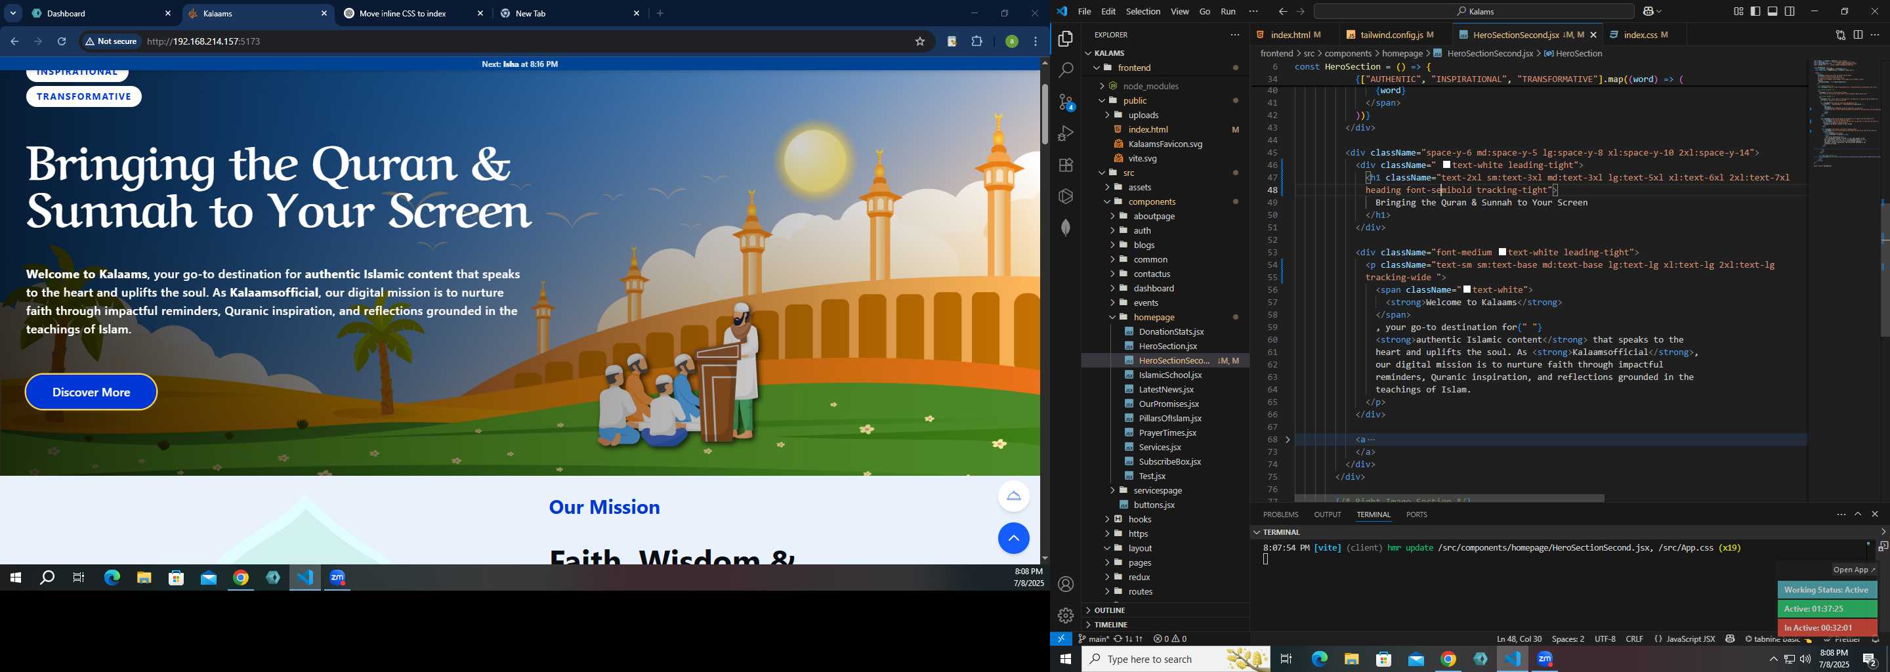The height and width of the screenshot is (672, 1890).
Task: Open Chrome extensions puzzle icon
Action: [x=976, y=42]
